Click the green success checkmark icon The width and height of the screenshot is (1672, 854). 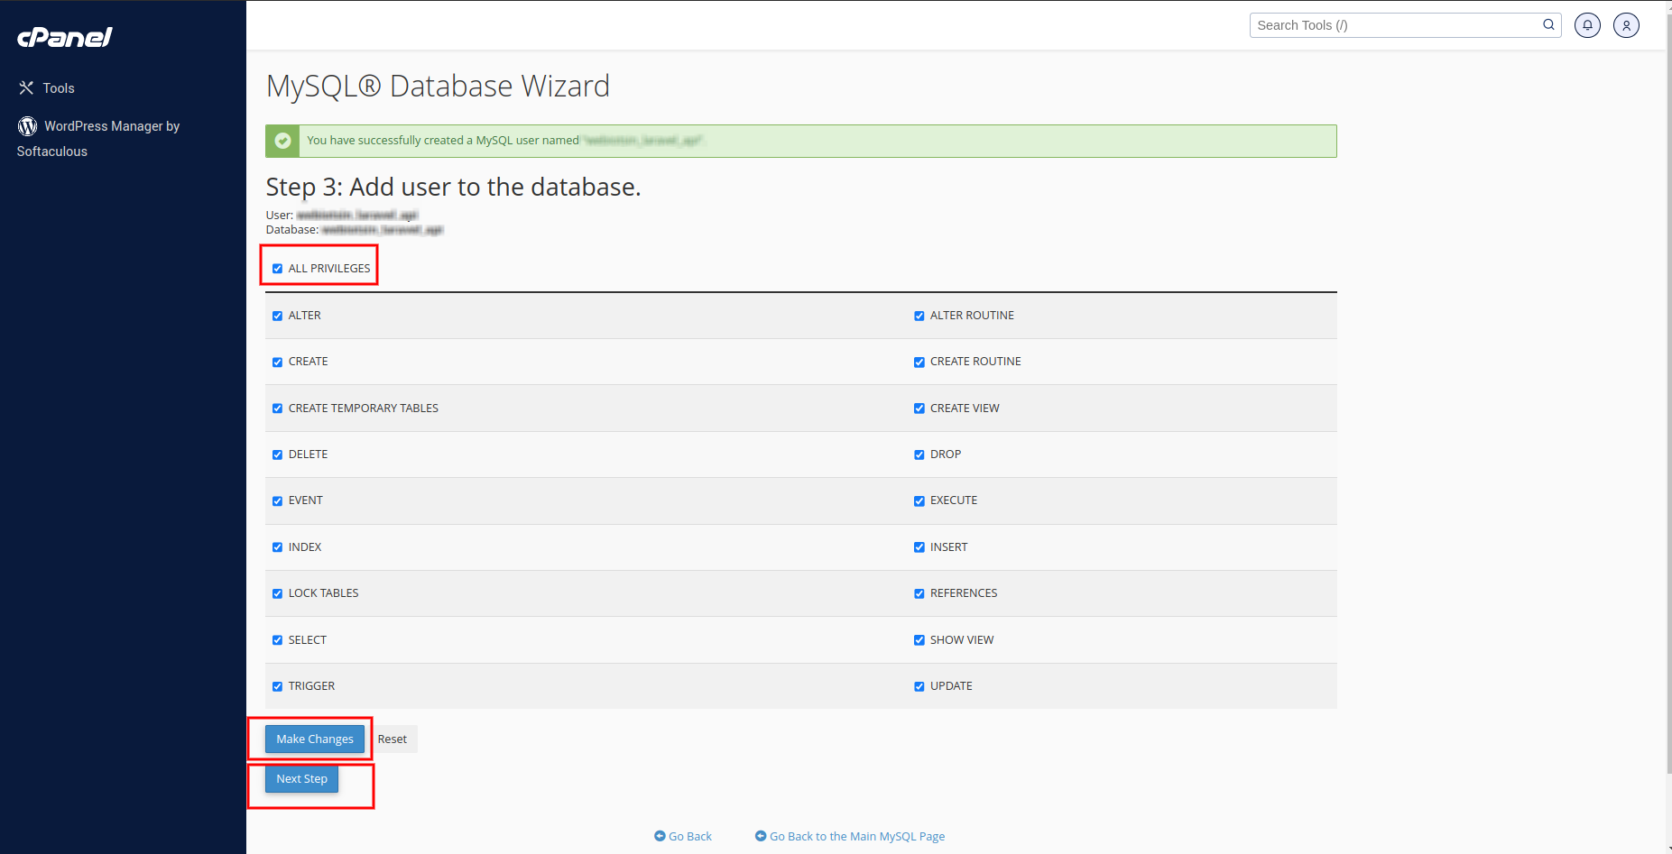(x=282, y=141)
